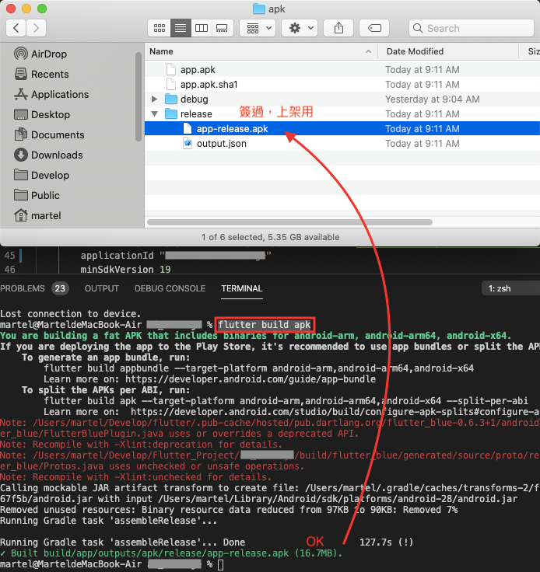Open Applications in the sidebar
The height and width of the screenshot is (572, 540).
point(51,95)
